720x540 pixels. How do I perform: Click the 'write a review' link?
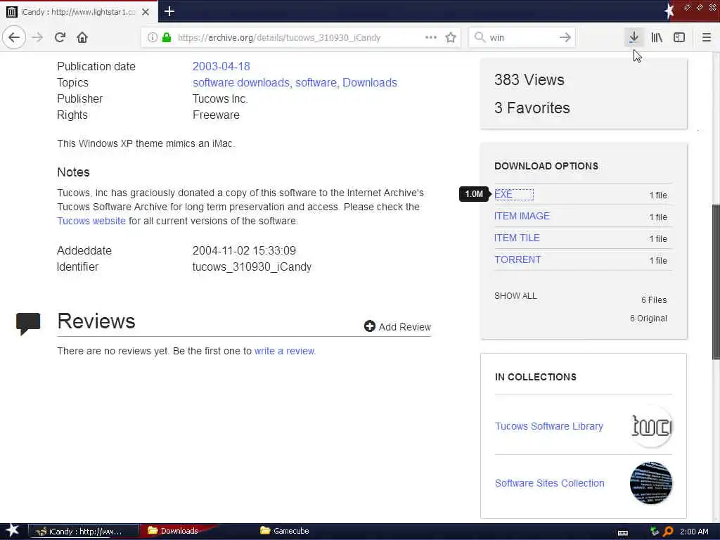tap(285, 351)
